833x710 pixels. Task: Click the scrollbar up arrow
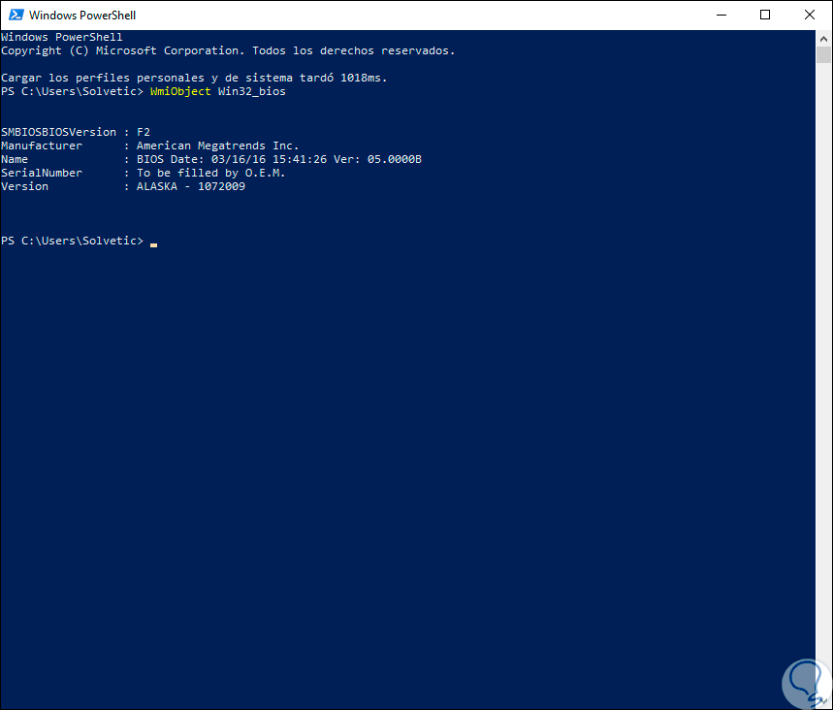click(824, 38)
